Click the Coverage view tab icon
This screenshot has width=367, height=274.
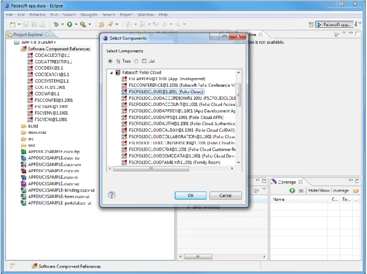coord(274,182)
